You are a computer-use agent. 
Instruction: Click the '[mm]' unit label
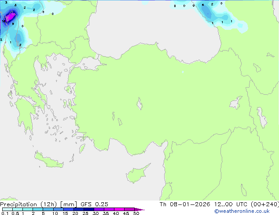coord(69,204)
